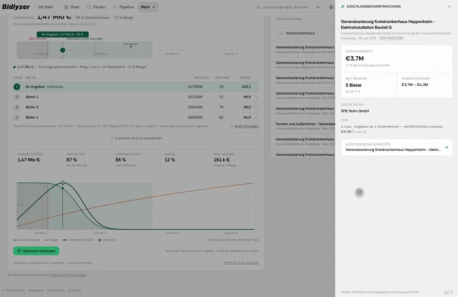Click the Gewinnchance legend entry
Screen dimensions: 458x297
click(26, 240)
